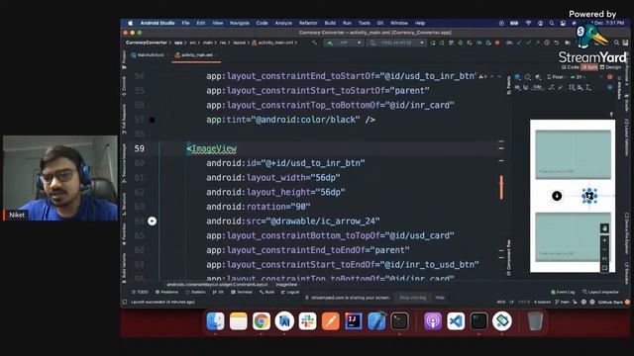Open the target device selector dropdown

tap(396, 43)
